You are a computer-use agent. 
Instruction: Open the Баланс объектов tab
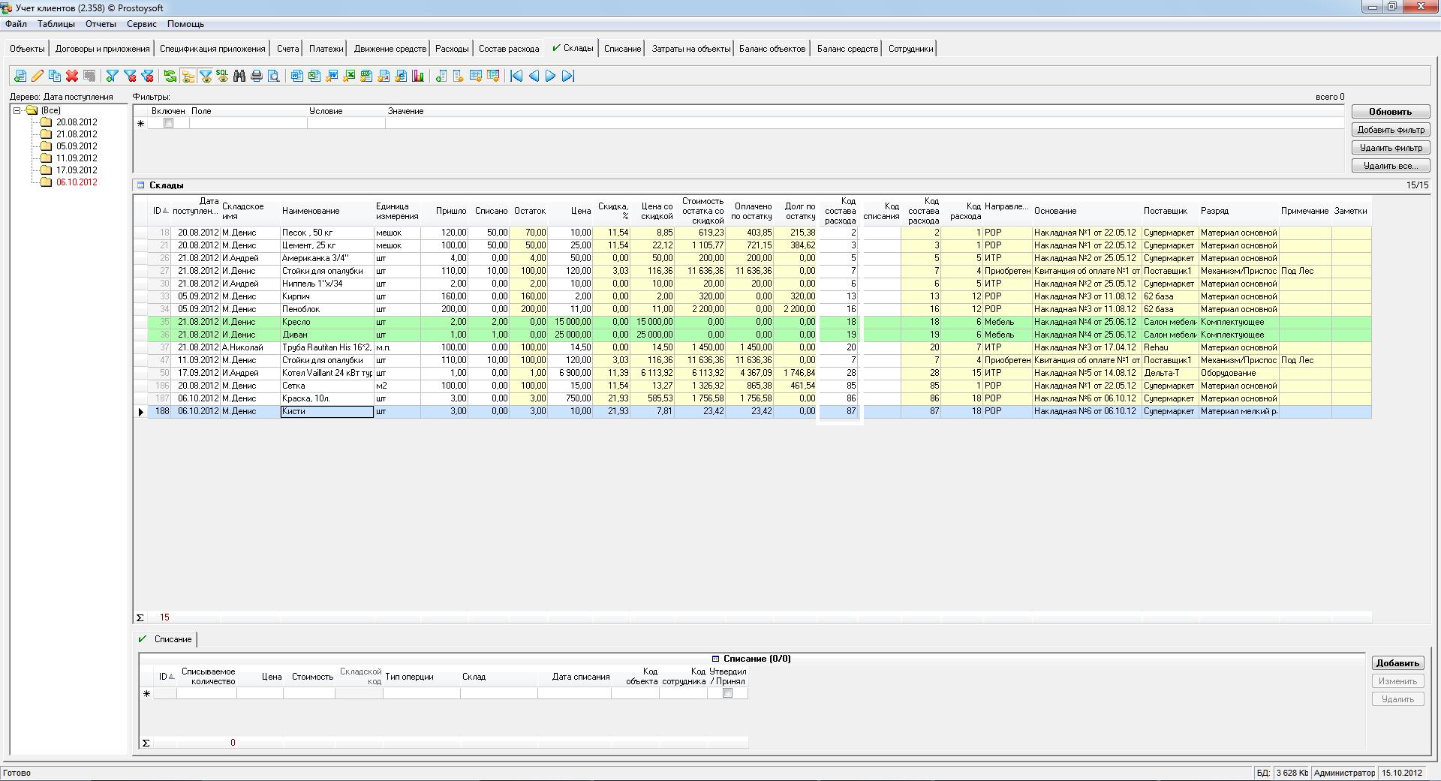pos(772,49)
